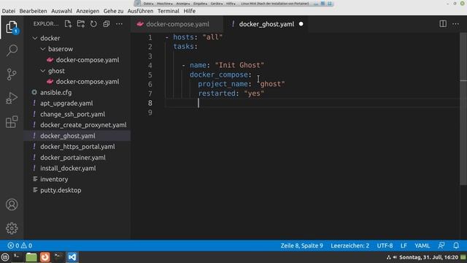Split the editor to the right
Image resolution: width=467 pixels, height=263 pixels.
point(443,24)
